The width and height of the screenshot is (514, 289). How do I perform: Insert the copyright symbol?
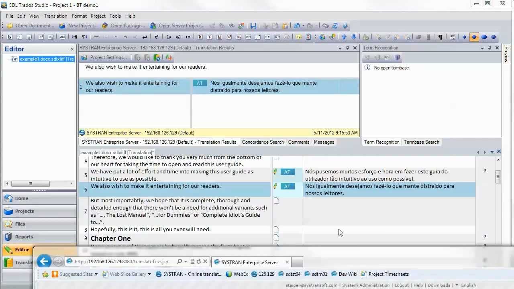click(169, 37)
